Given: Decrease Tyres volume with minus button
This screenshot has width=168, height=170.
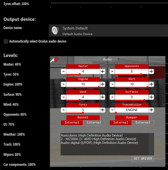Looking at the screenshot, I should pyautogui.click(x=63, y=110).
